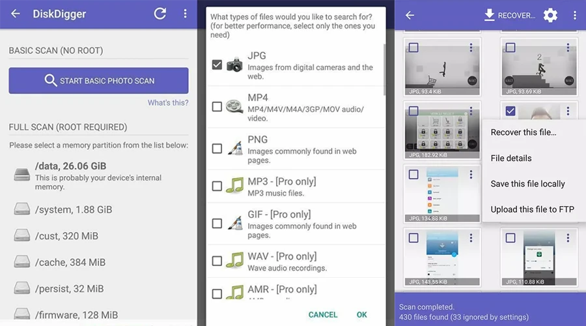Tap the music note icon for MP3
The width and height of the screenshot is (586, 326).
coord(234,185)
